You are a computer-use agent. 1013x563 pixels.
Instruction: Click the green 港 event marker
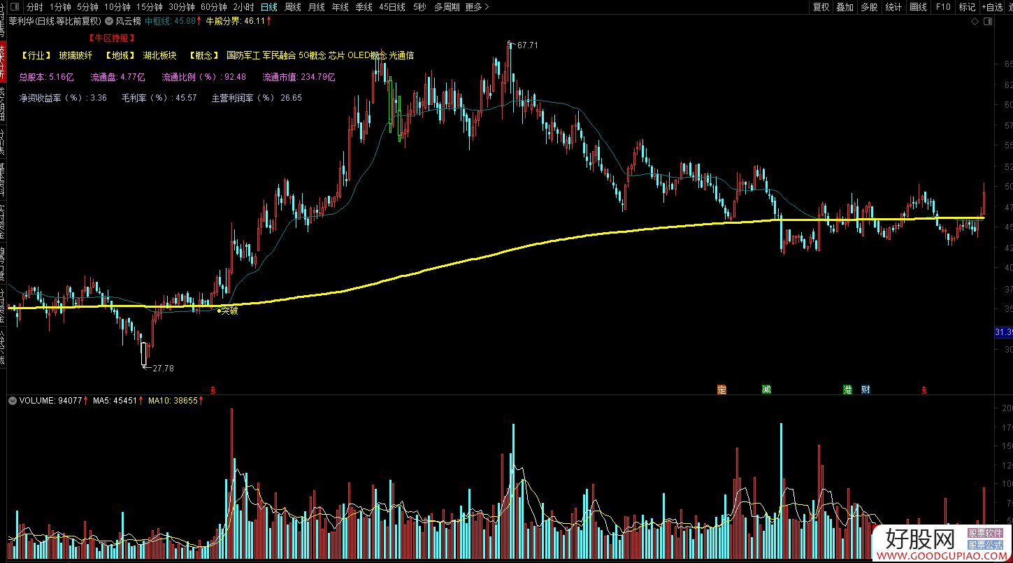click(x=848, y=390)
